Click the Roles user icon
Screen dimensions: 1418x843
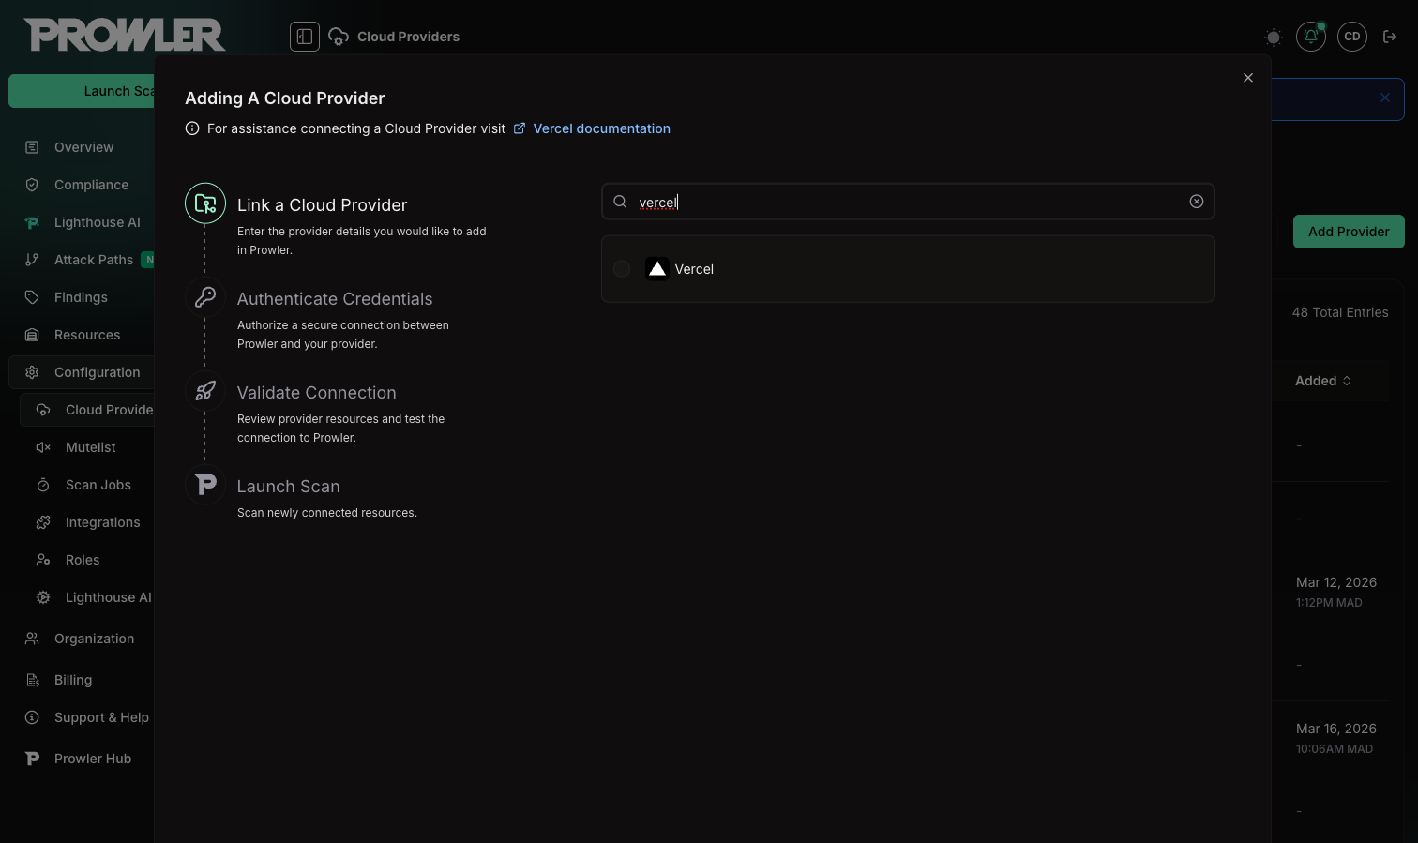[43, 560]
